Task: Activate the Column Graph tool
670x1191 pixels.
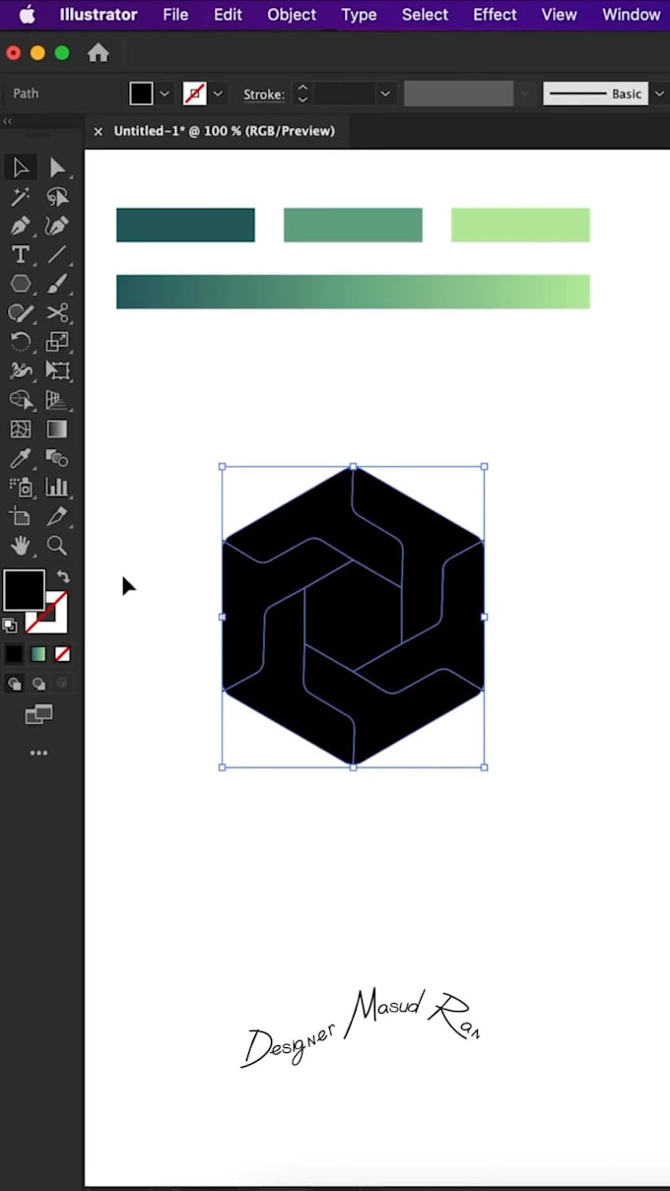Action: [x=57, y=487]
